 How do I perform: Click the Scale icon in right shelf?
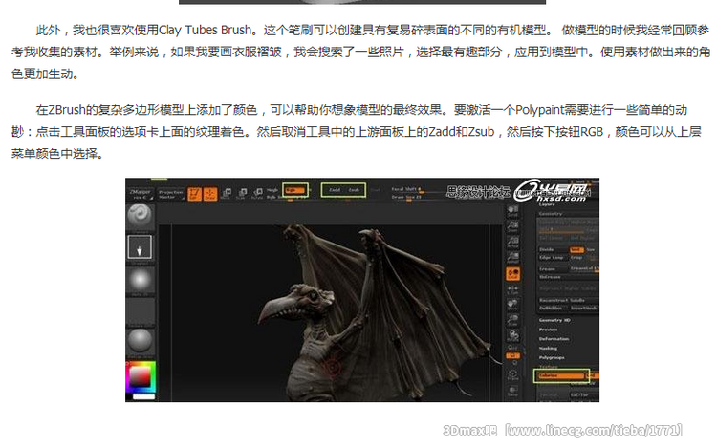tap(512, 320)
